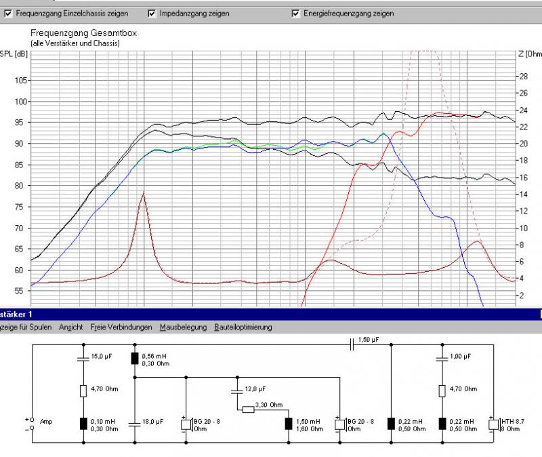
Task: Uncheck the 'Impedanzgang zeigen' checkbox
Action: (x=152, y=14)
